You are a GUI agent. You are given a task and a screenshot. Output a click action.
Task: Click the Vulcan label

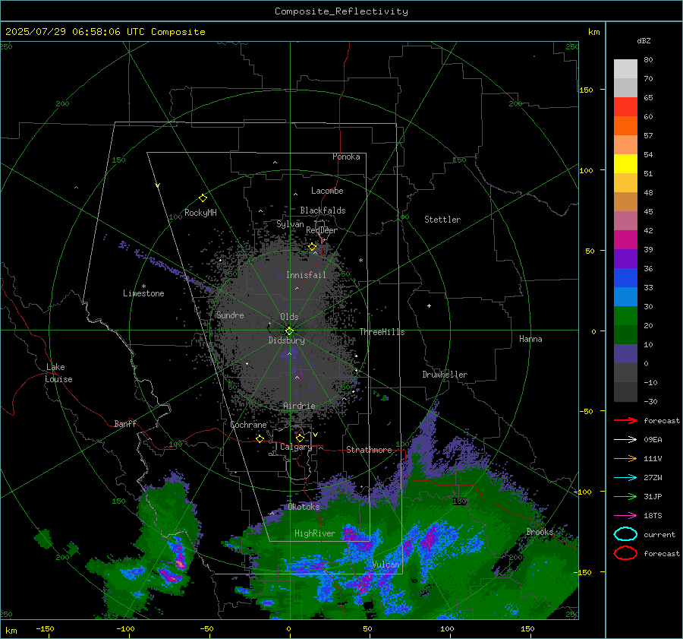point(386,565)
